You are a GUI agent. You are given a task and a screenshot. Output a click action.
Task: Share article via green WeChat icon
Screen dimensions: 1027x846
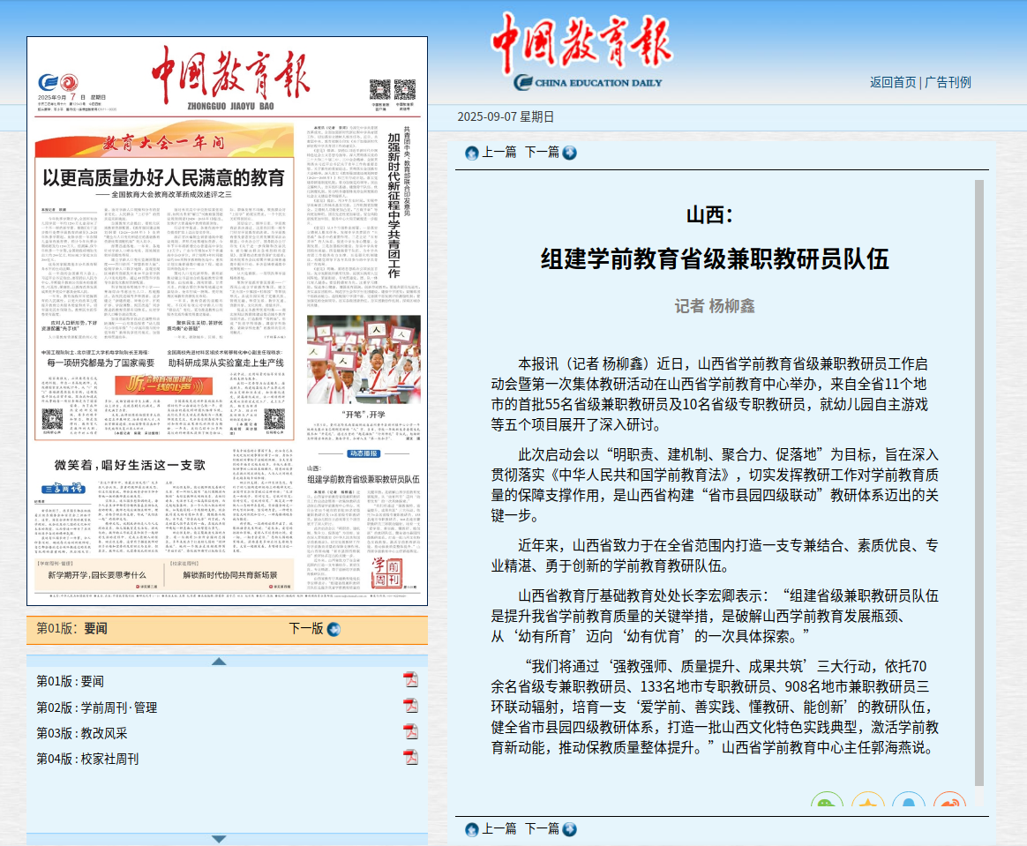coord(827,804)
